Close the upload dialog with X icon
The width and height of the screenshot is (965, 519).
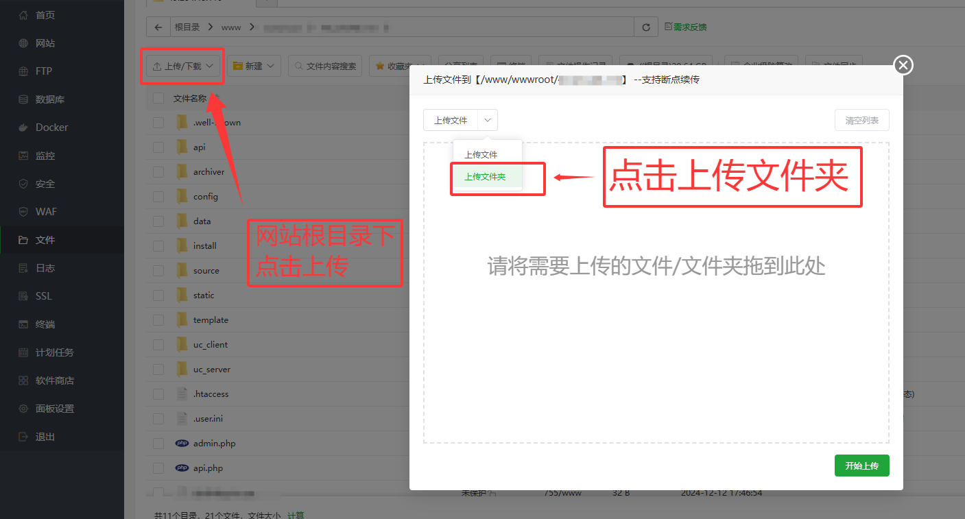pyautogui.click(x=903, y=65)
